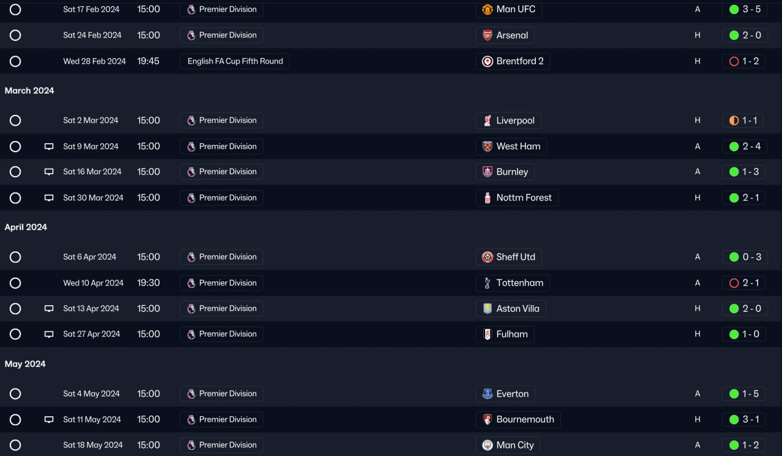Viewport: 782px width, 456px height.
Task: Open the 1 - 1 result against Liverpool
Action: click(x=744, y=121)
